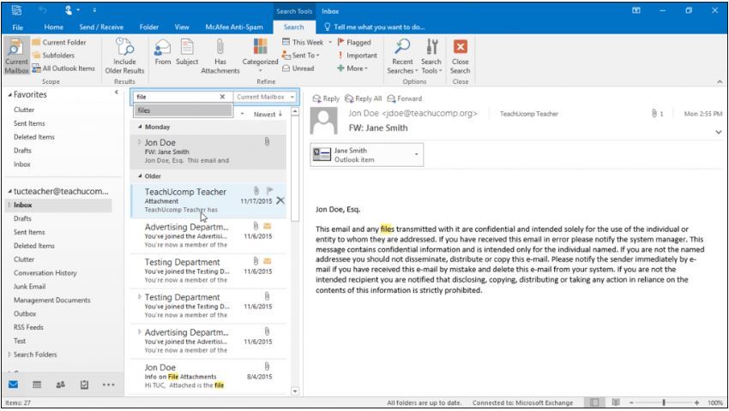Adjust the zoom slider in status bar

point(664,402)
